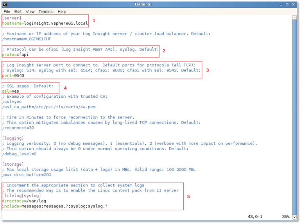Click the [server] section header line
The width and height of the screenshot is (301, 224).
11,18
